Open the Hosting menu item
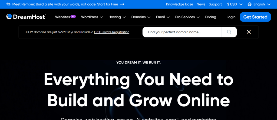This screenshot has height=120, width=277. 115,17
